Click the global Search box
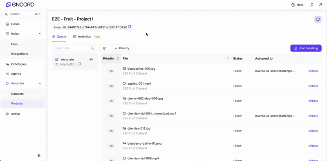Image resolution: width=327 pixels, height=161 pixels. [23, 14]
